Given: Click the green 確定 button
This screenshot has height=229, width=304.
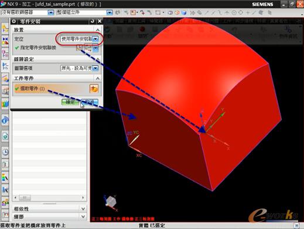Looking at the screenshot, I should coord(70,102).
